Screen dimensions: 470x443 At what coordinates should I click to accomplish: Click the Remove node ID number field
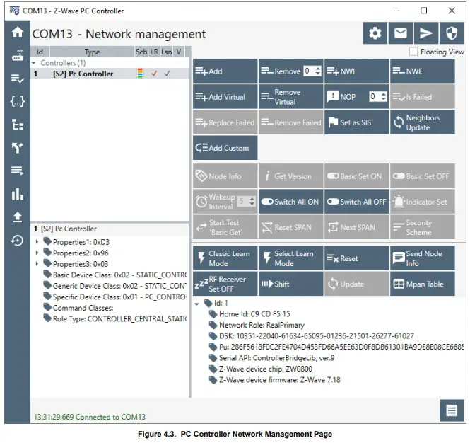click(309, 71)
